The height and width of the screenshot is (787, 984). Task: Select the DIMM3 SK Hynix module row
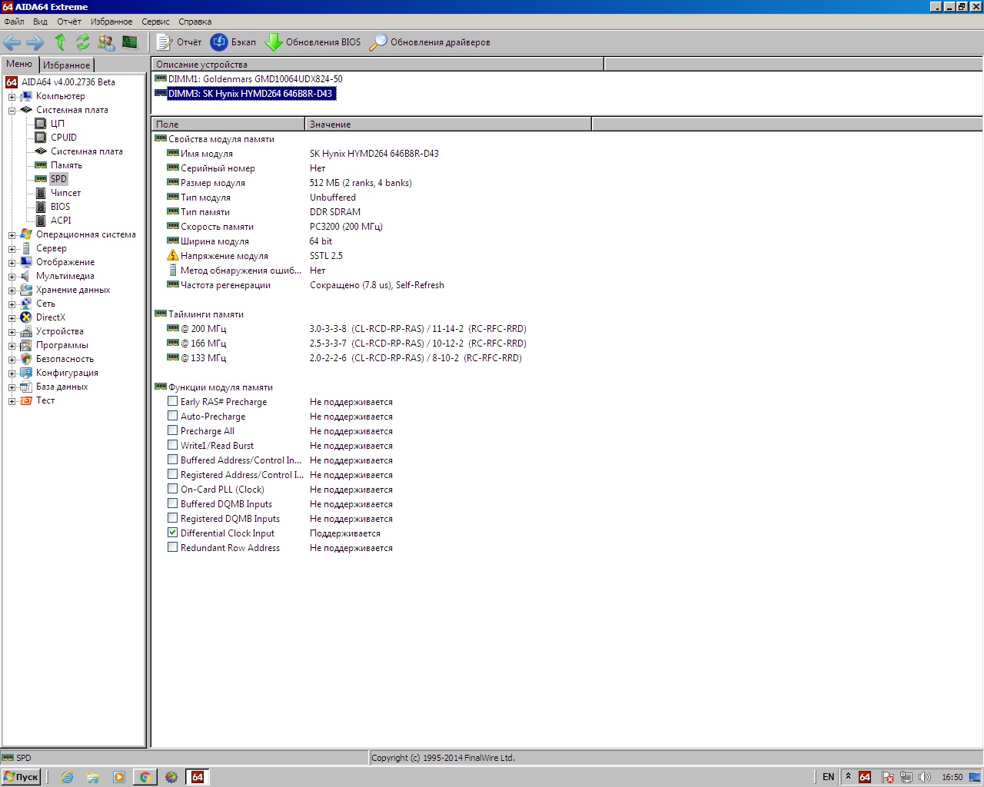click(x=251, y=94)
